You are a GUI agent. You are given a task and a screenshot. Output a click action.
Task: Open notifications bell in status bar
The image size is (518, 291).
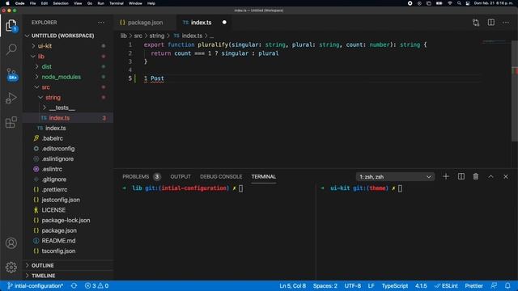(x=507, y=285)
